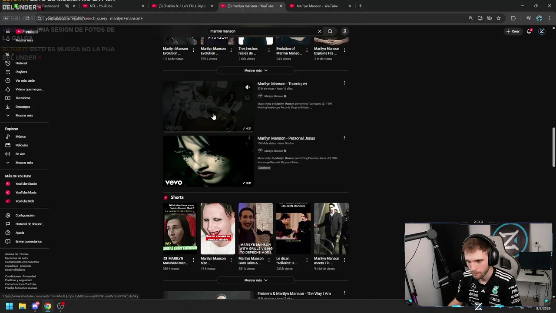Open Chrome extensions puzzle icon
Viewport: 556px width, 313px height.
coord(513,18)
